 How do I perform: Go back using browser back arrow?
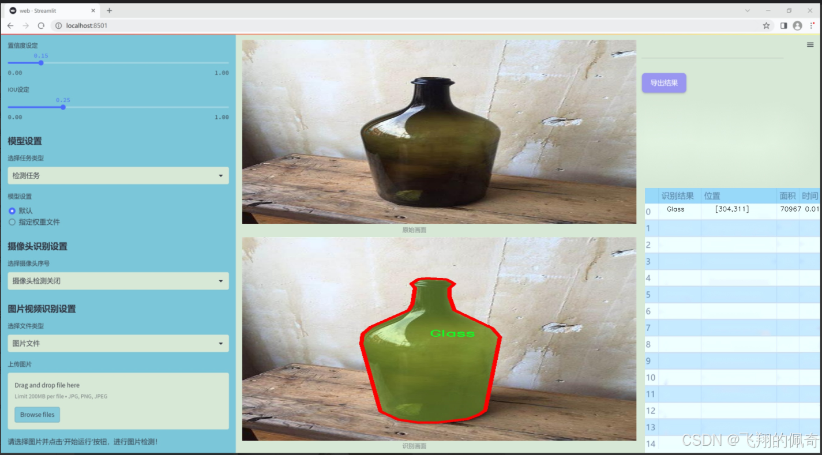coord(10,25)
